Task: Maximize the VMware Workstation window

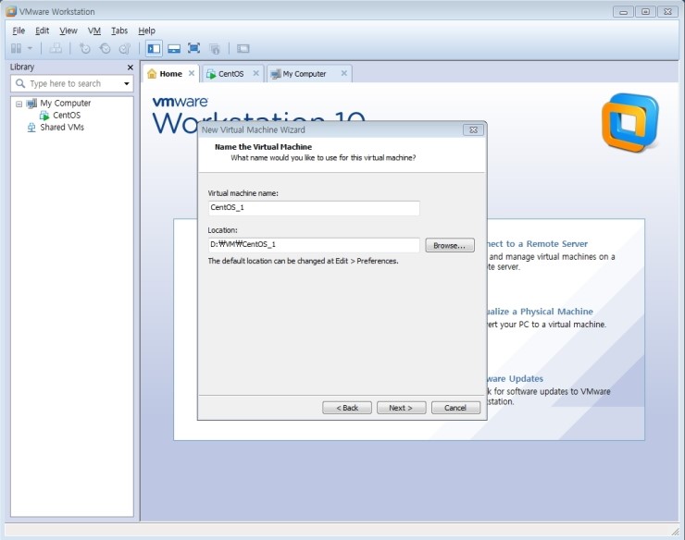Action: click(645, 12)
